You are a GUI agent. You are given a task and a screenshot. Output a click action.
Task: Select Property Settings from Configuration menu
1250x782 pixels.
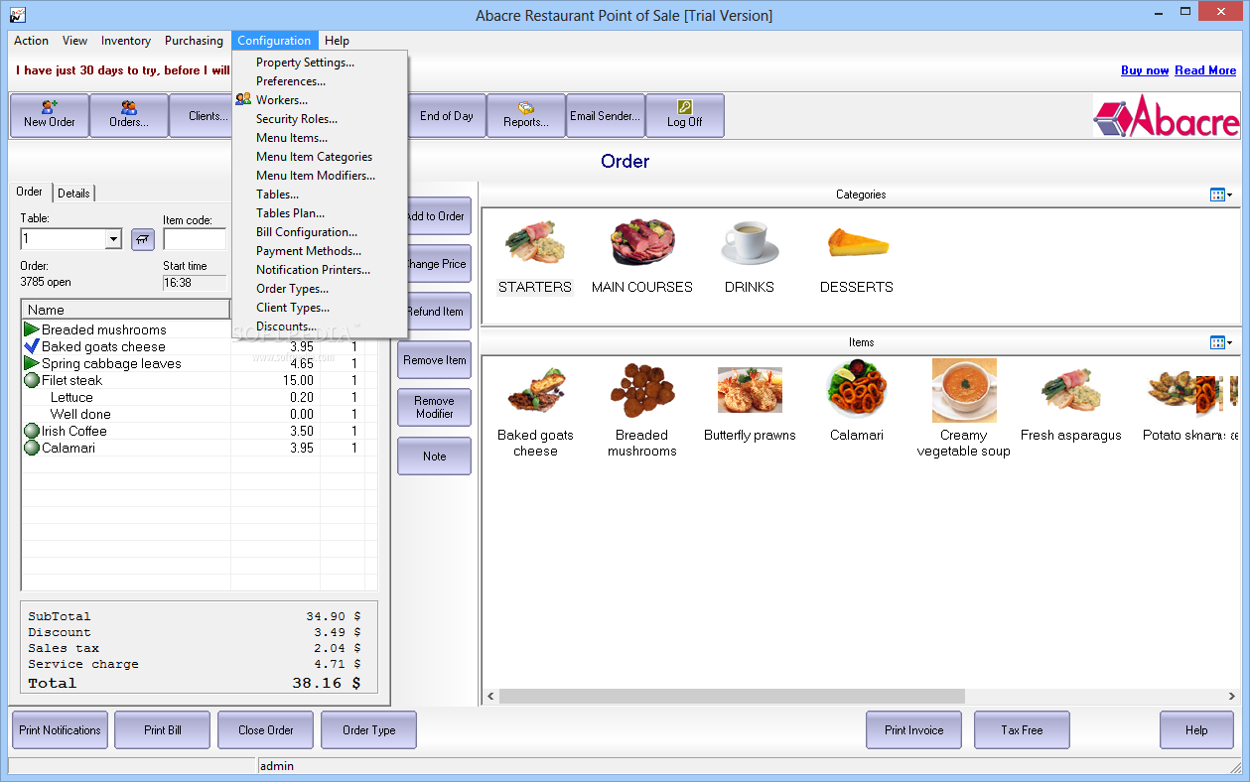pyautogui.click(x=320, y=63)
